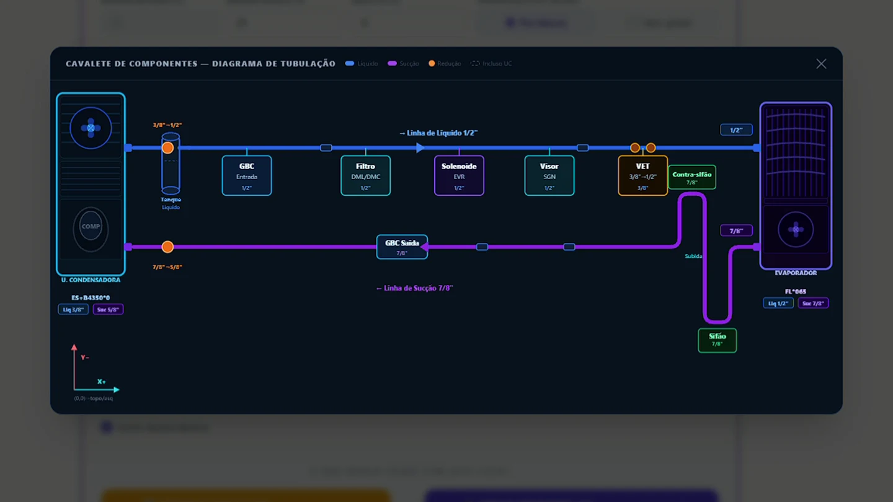
Task: Click the "FL*065" model text
Action: click(796, 292)
